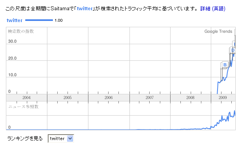This screenshot has width=242, height=148.
Task: Open the ランキングを見る twitter dropdown
Action: click(61, 139)
